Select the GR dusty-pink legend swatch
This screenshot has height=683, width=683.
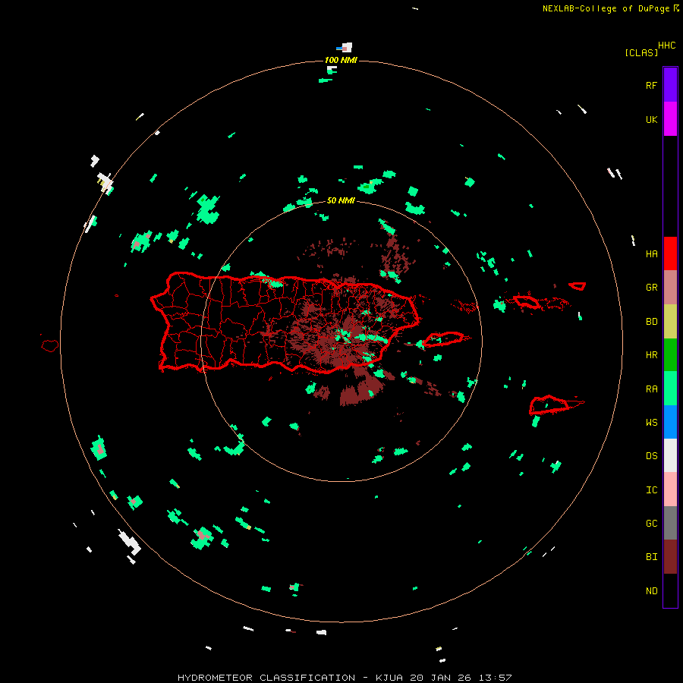tap(670, 288)
